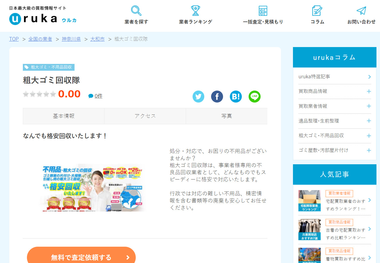This screenshot has width=380, height=263.
Task: Select the コラム menu label
Action: tap(317, 22)
